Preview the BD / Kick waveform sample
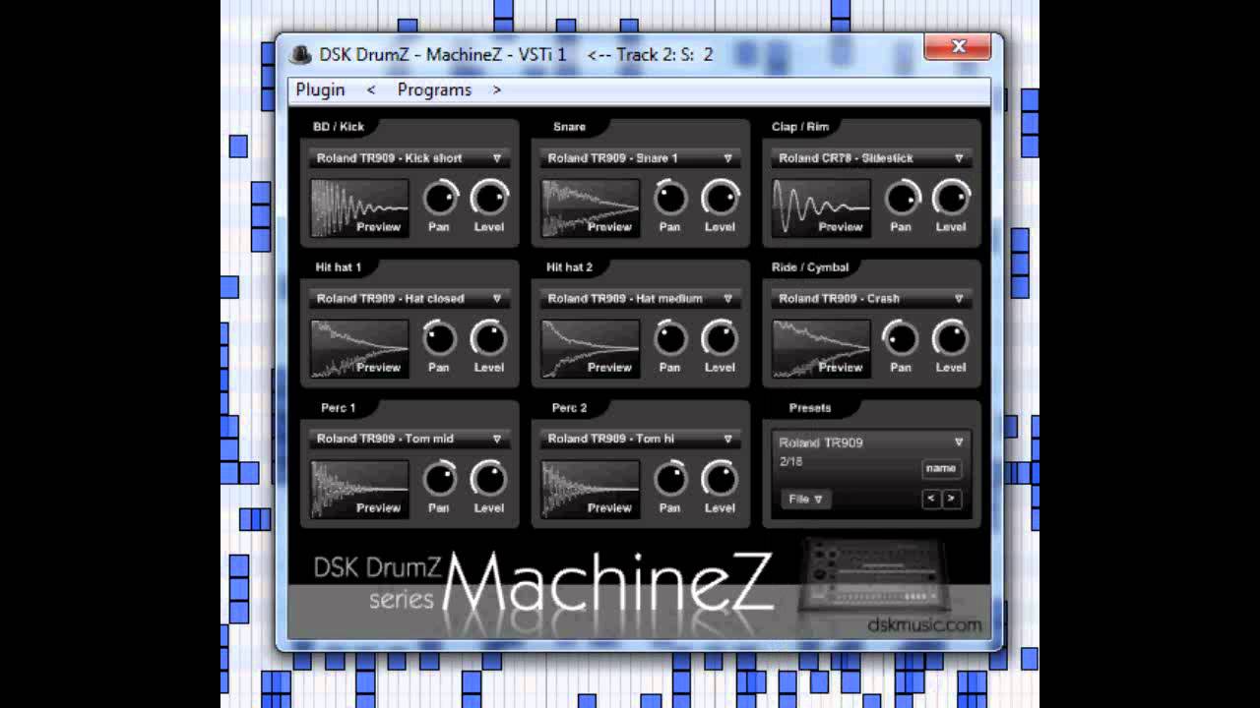The height and width of the screenshot is (708, 1260). (359, 208)
